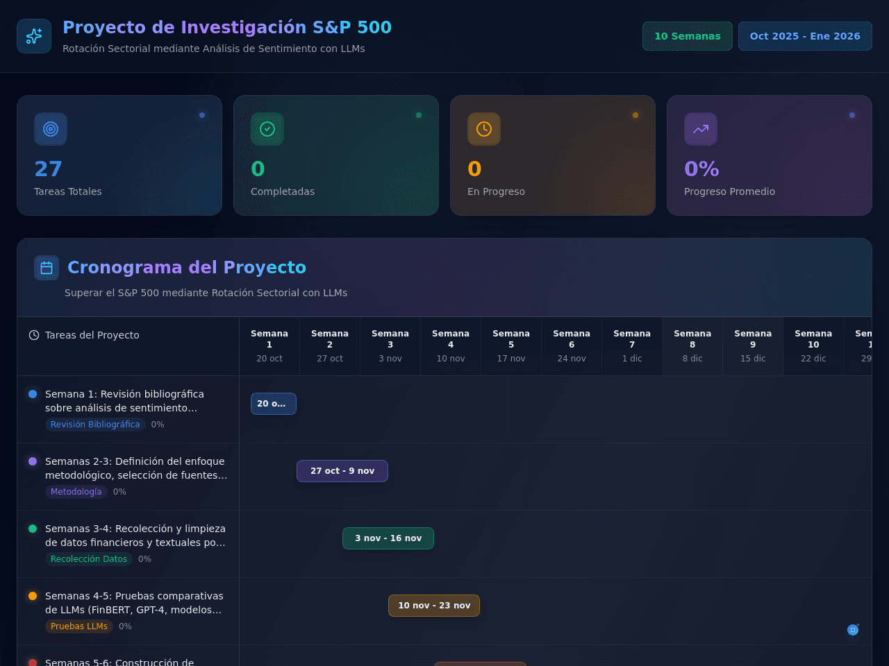This screenshot has height=666, width=889.
Task: Click the 0% next to Metodología tag
Action: tap(119, 492)
